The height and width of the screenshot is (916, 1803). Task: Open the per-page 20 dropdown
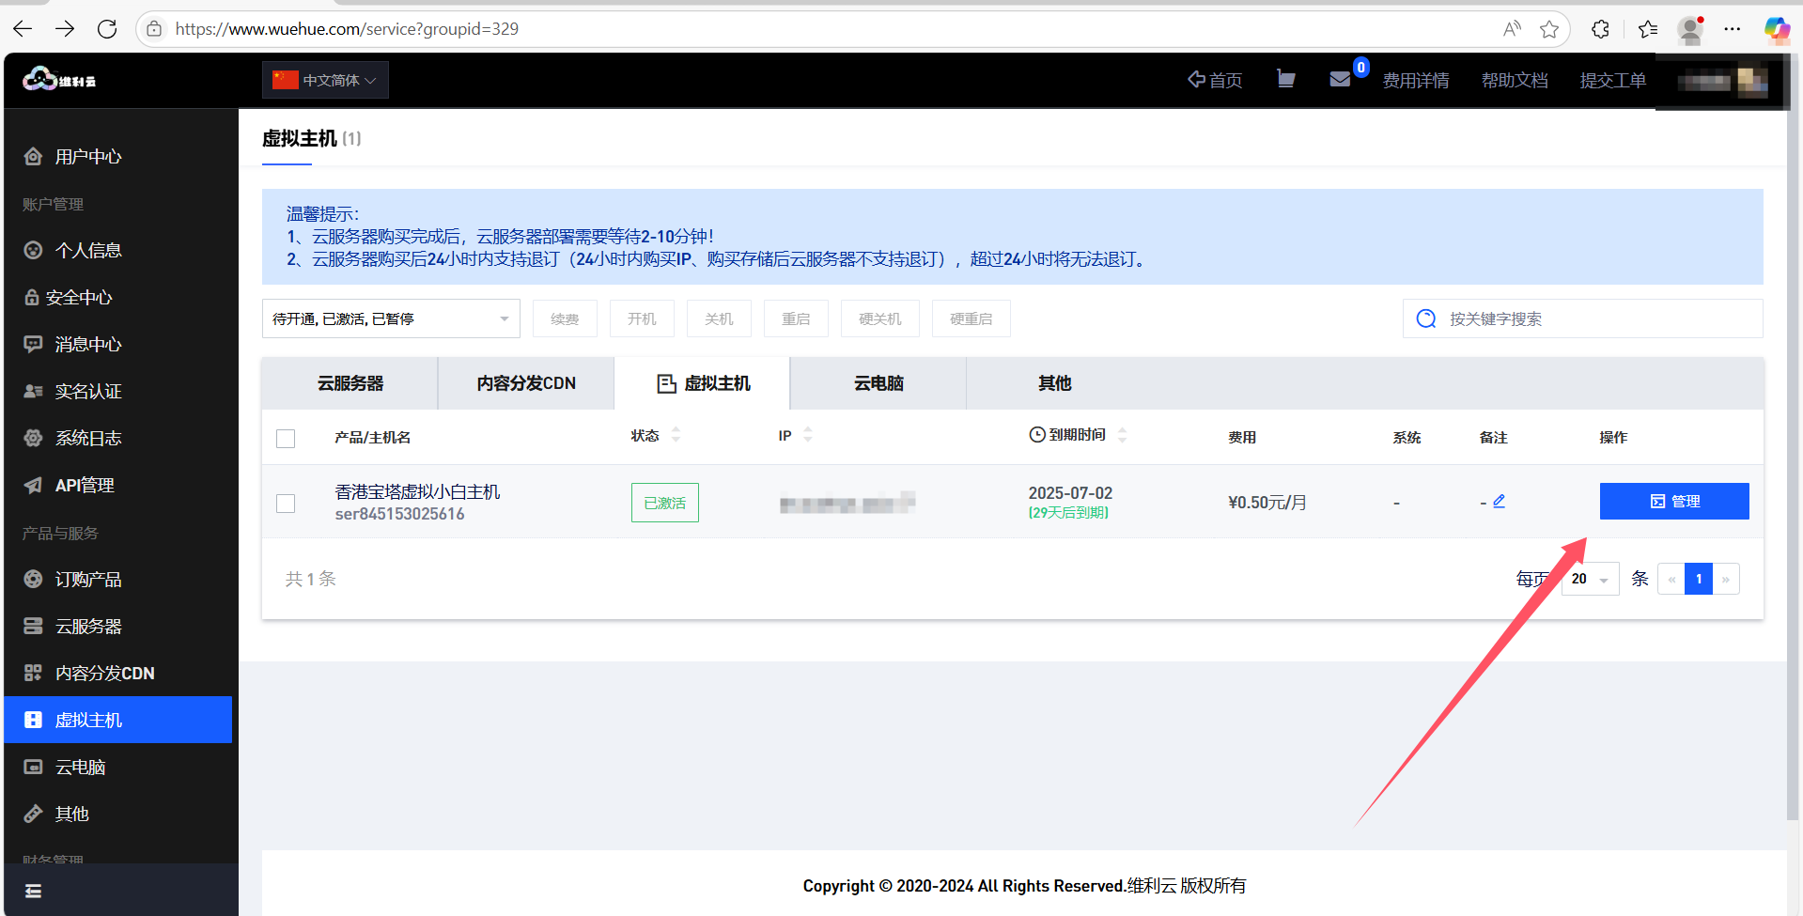pos(1591,579)
